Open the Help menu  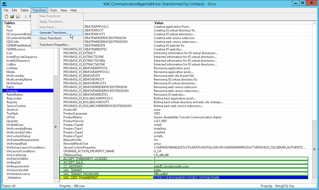click(x=74, y=10)
